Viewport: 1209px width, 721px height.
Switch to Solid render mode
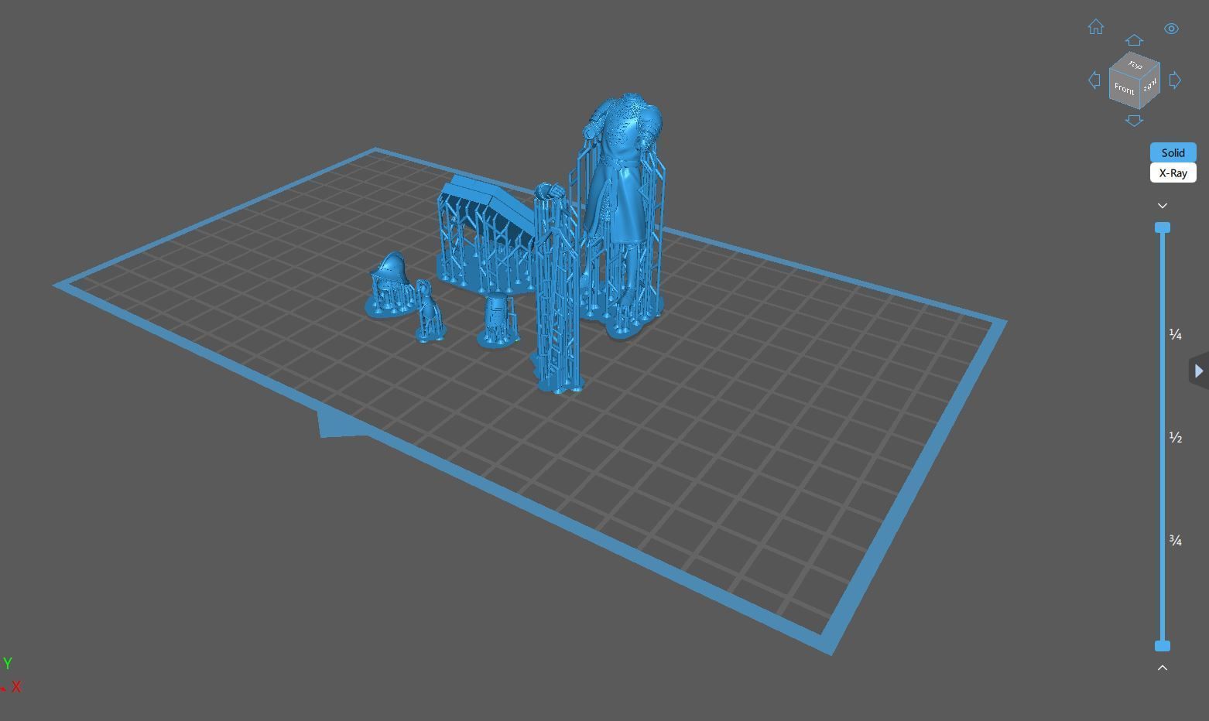click(x=1173, y=152)
